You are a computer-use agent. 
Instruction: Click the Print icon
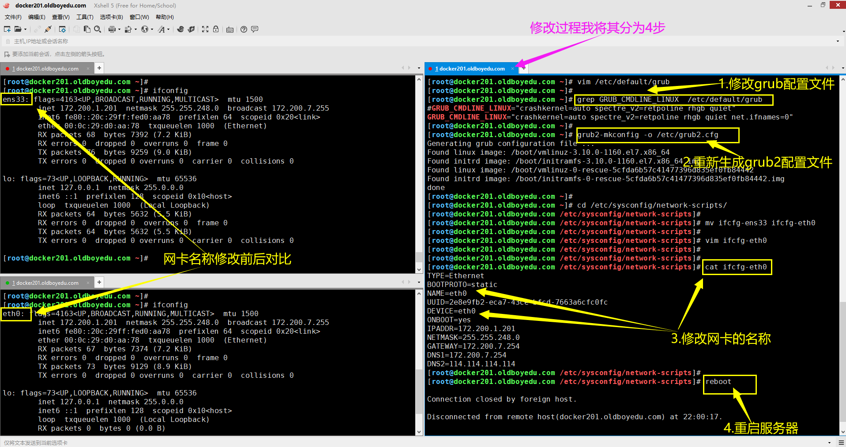click(x=112, y=29)
